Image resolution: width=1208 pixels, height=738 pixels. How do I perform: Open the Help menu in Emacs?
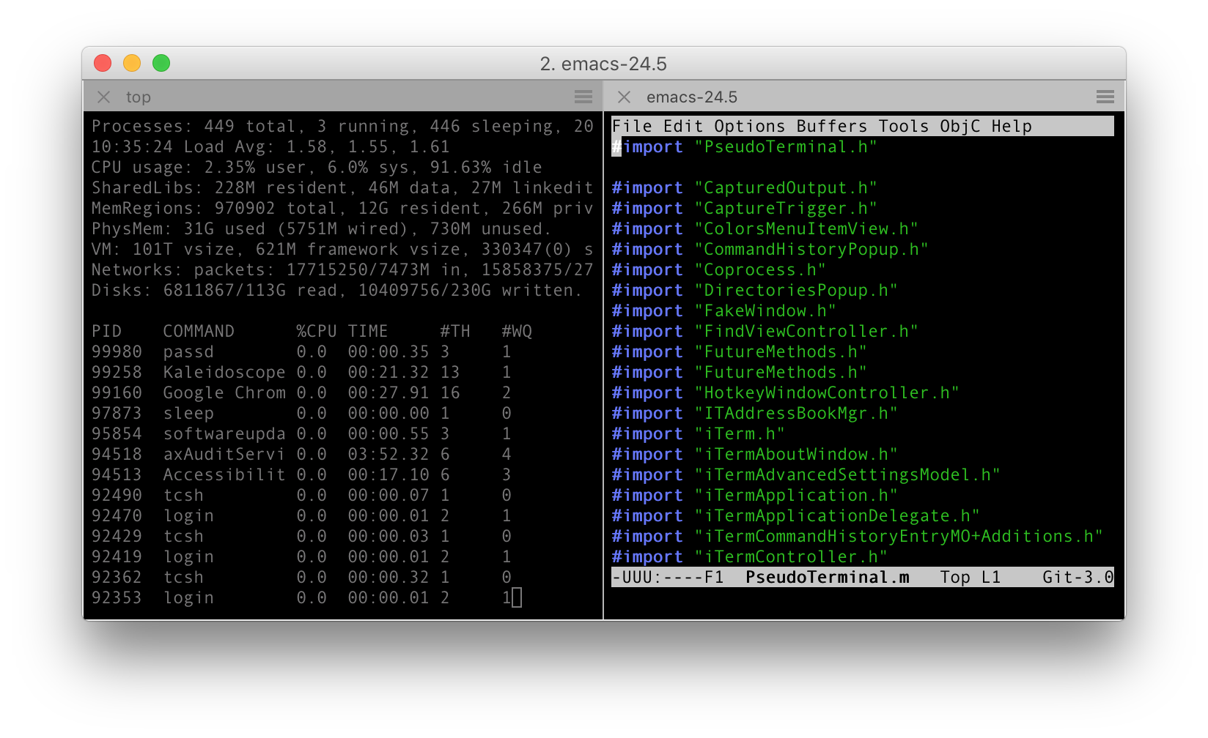pyautogui.click(x=1011, y=127)
